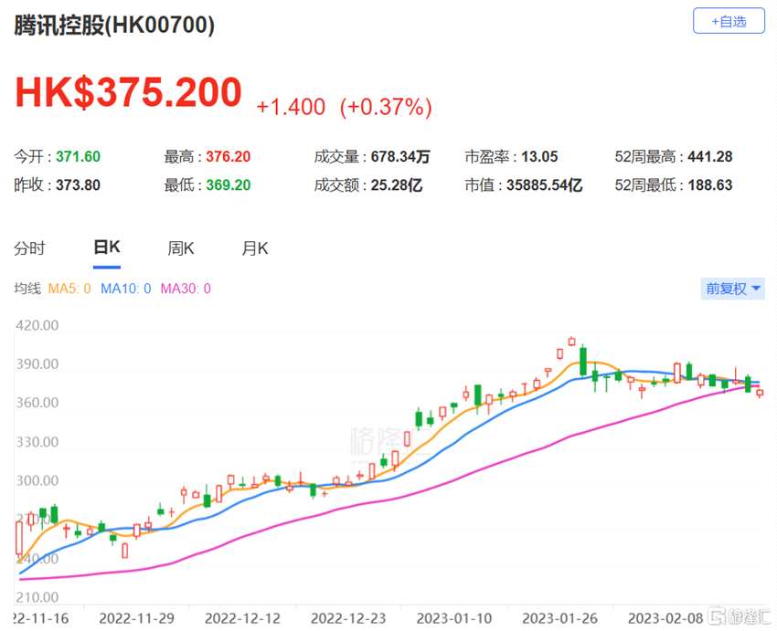Viewport: 777px width, 631px height.
Task: Open the 月K monthly chart tab
Action: (x=255, y=248)
